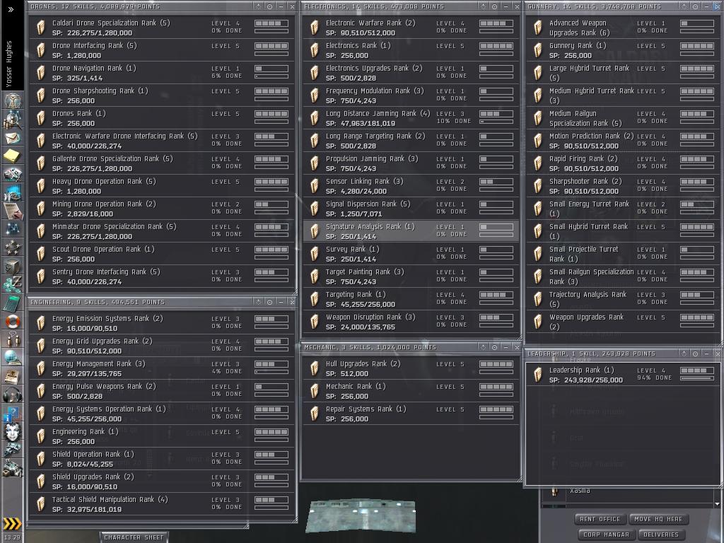
Task: Click the Rent Office button
Action: tap(600, 519)
